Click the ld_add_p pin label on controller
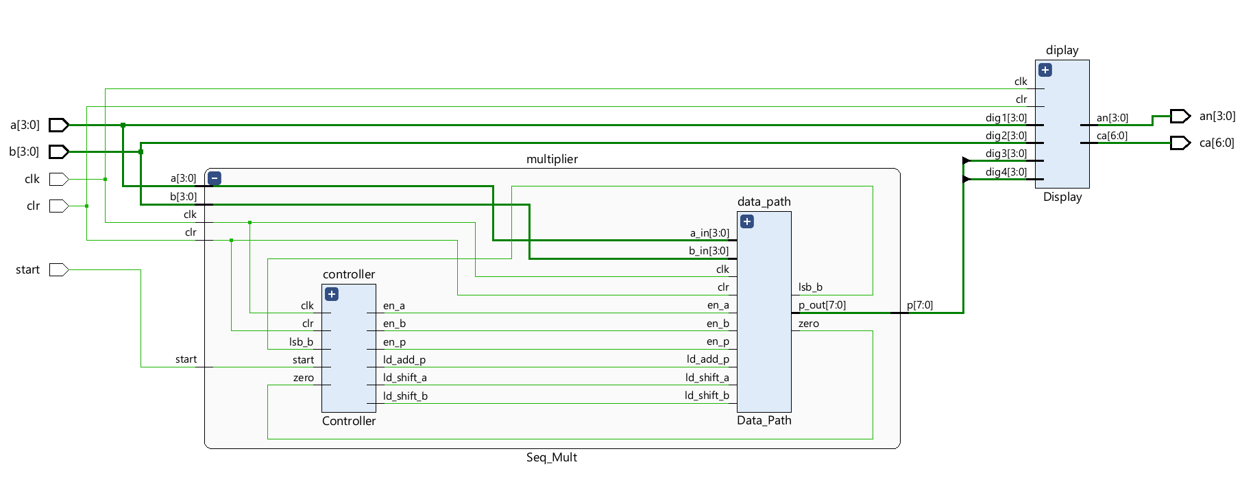This screenshot has height=484, width=1242. pos(404,360)
